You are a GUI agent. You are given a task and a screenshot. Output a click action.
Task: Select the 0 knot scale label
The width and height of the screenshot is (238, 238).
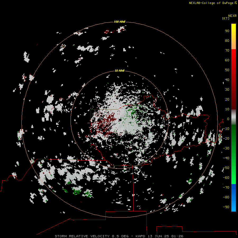tap(228, 119)
